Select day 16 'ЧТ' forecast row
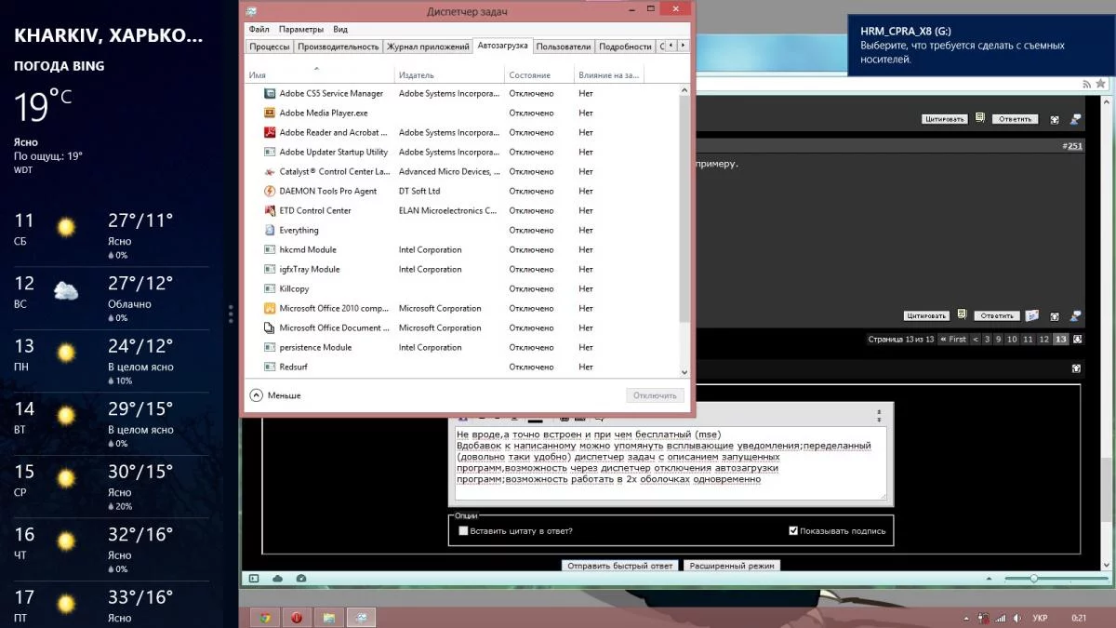 pos(112,547)
